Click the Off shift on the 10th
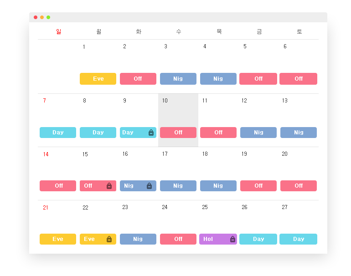The image size is (351, 276). pyautogui.click(x=178, y=133)
